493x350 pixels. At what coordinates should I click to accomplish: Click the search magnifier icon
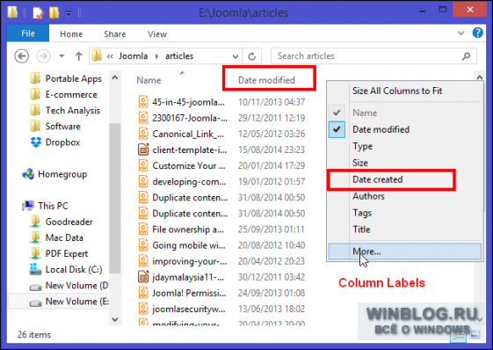pos(466,56)
